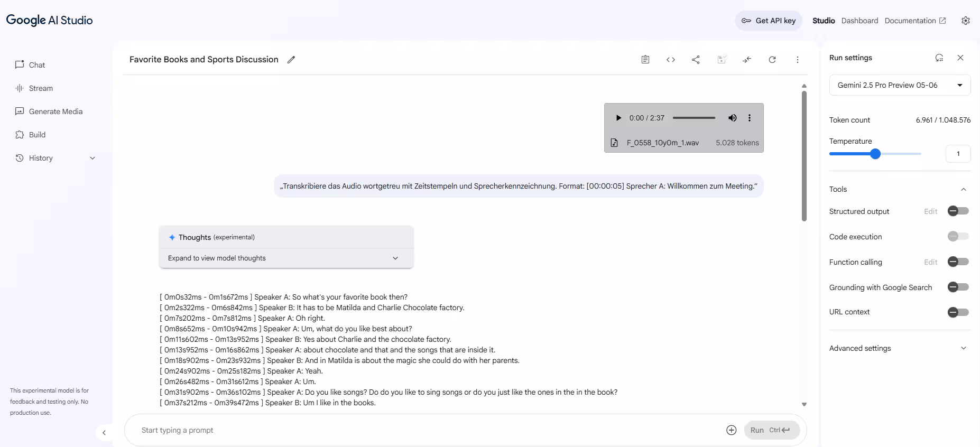Toggle Code execution switch

click(x=958, y=237)
